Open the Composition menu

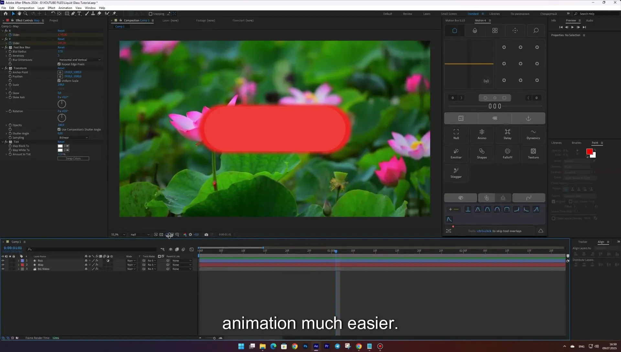tap(26, 8)
